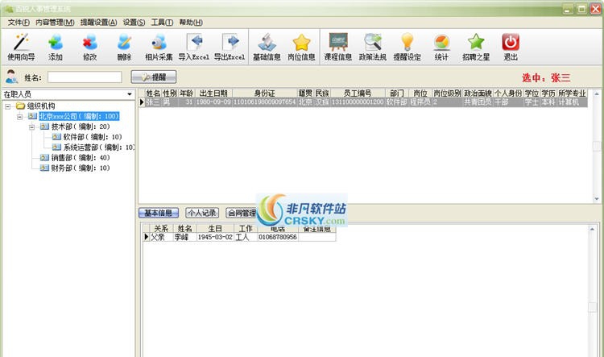The image size is (604, 357).
Task: Click the 姓名 column header in employee grid
Action: click(x=153, y=93)
